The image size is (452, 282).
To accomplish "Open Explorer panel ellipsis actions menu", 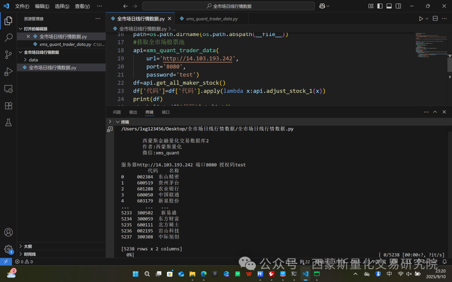I will click(x=98, y=19).
